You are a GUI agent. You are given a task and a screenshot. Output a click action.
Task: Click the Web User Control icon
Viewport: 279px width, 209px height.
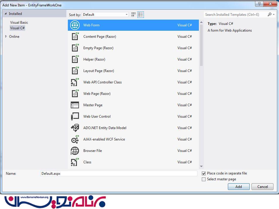(75, 117)
